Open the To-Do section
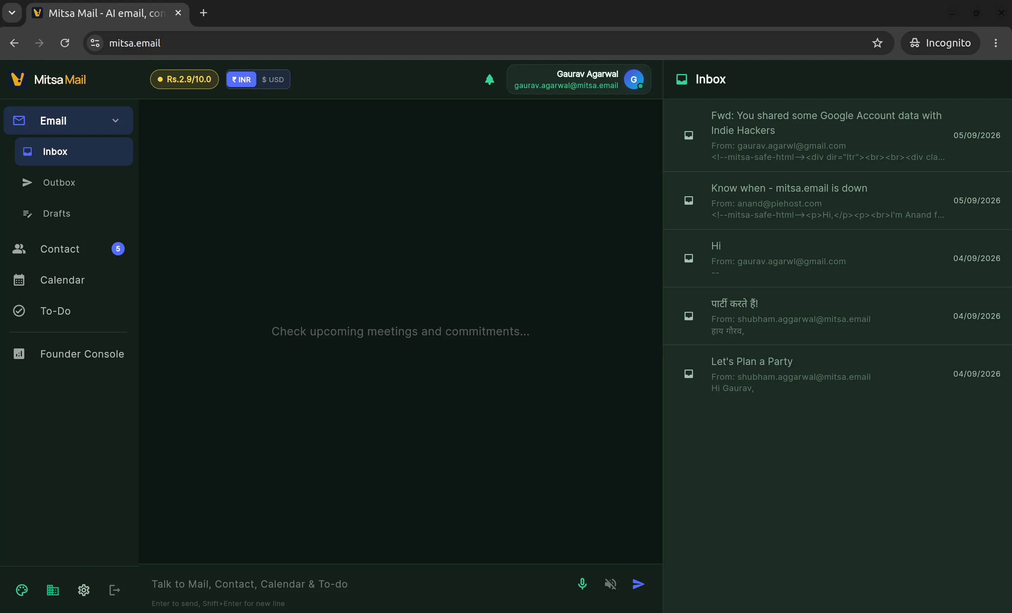Image resolution: width=1012 pixels, height=613 pixels. (x=68, y=311)
